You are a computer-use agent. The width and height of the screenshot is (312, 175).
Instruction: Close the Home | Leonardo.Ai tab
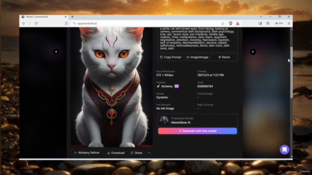click(65, 17)
